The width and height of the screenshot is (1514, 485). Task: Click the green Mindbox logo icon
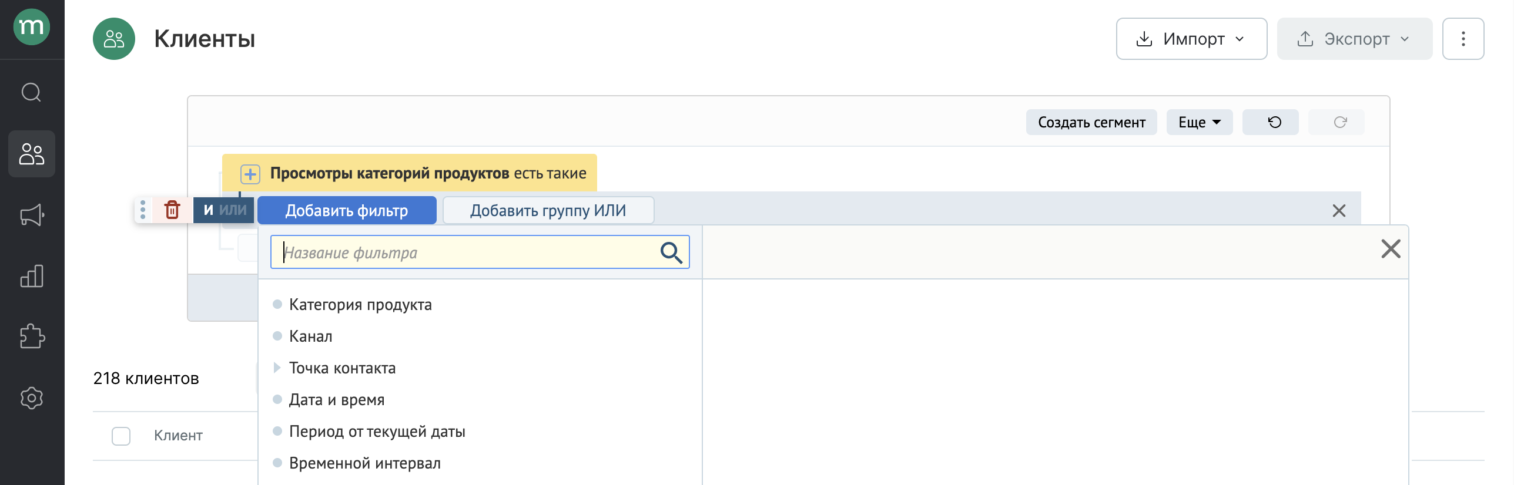(x=32, y=27)
